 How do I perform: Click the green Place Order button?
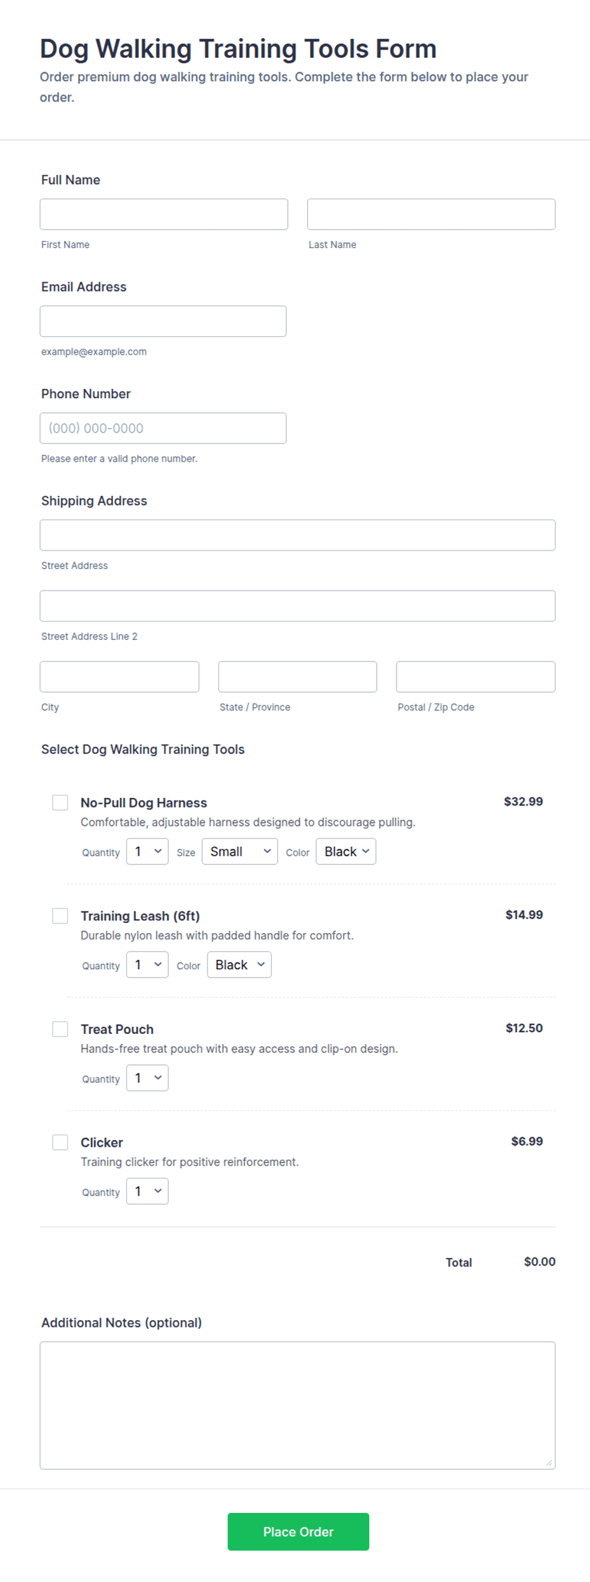click(298, 1531)
